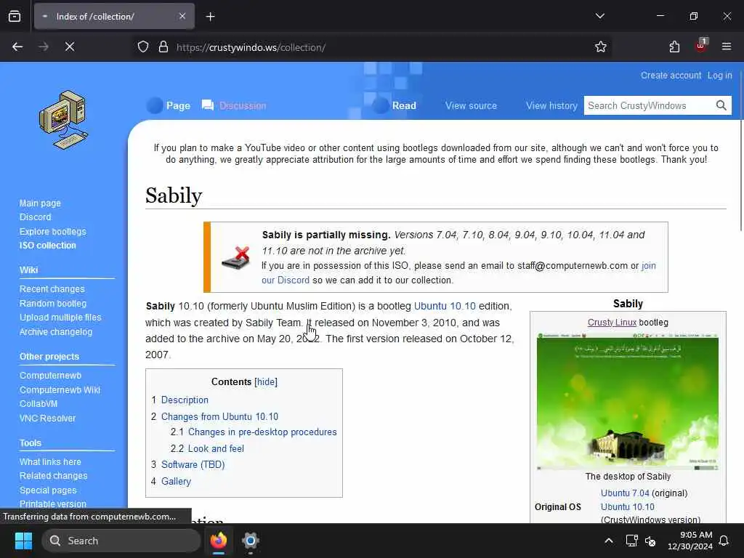Open the Ubuntu 7.04 infobox link
The width and height of the screenshot is (744, 558).
tap(624, 493)
